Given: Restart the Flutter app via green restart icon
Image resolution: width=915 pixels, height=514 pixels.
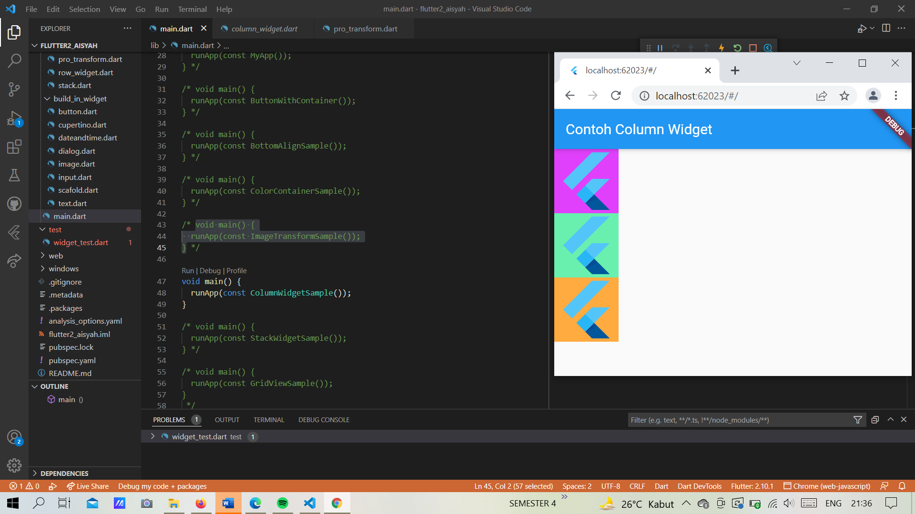Looking at the screenshot, I should click(x=738, y=48).
